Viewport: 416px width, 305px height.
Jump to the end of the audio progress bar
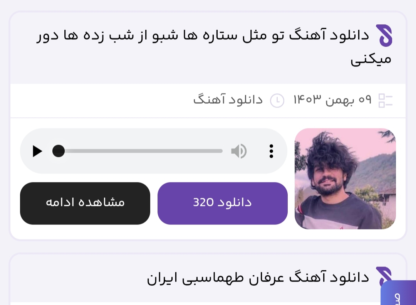point(221,151)
